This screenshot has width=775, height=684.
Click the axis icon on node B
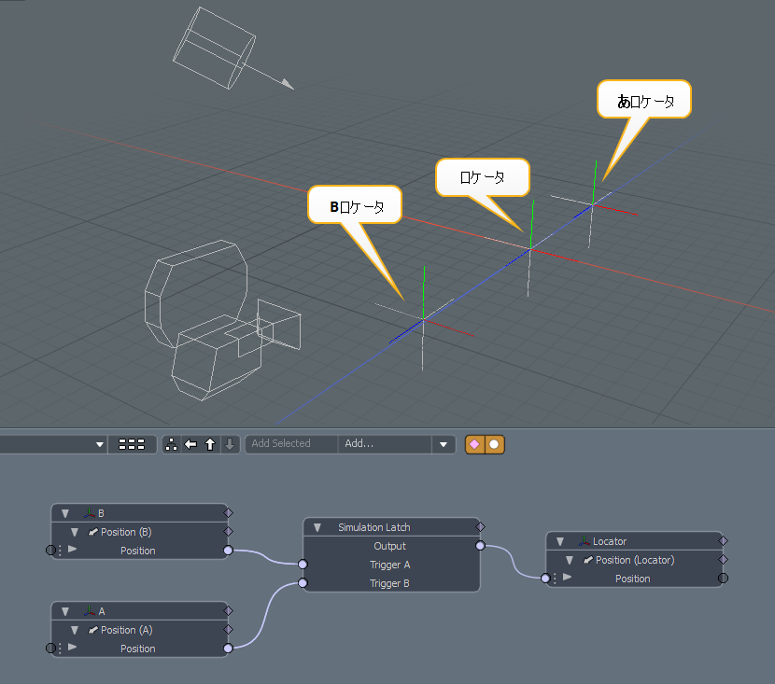click(x=90, y=513)
